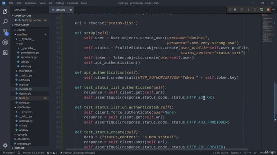Open the editor More Actions menu
The height and width of the screenshot is (155, 277).
click(274, 9)
